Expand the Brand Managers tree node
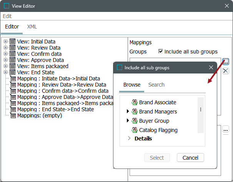 [128, 112]
